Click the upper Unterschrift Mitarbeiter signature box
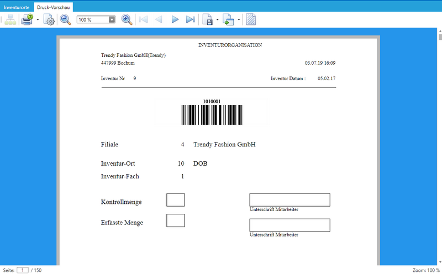 (290, 200)
